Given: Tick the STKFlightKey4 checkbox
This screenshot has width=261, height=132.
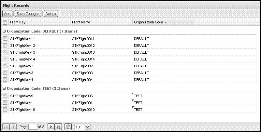Looking at the screenshot, I should 5,79.
